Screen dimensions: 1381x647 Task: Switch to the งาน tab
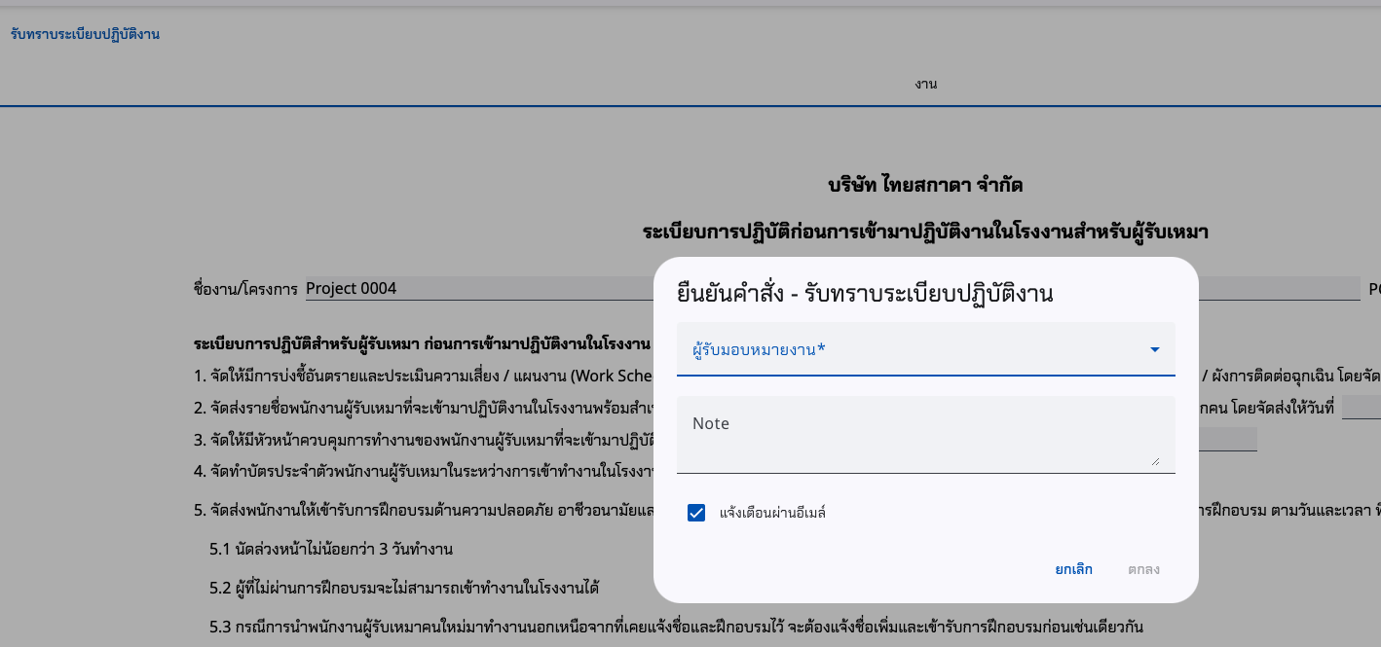pos(925,84)
